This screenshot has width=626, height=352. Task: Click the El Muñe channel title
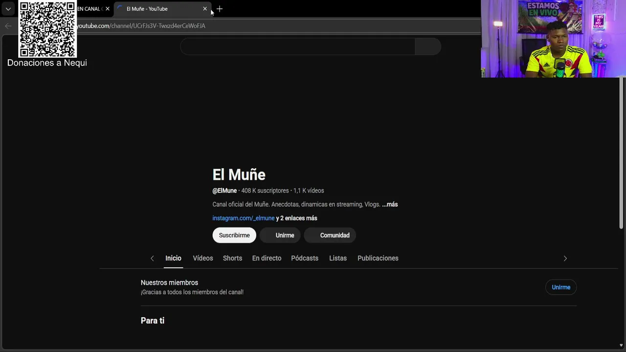point(239,175)
